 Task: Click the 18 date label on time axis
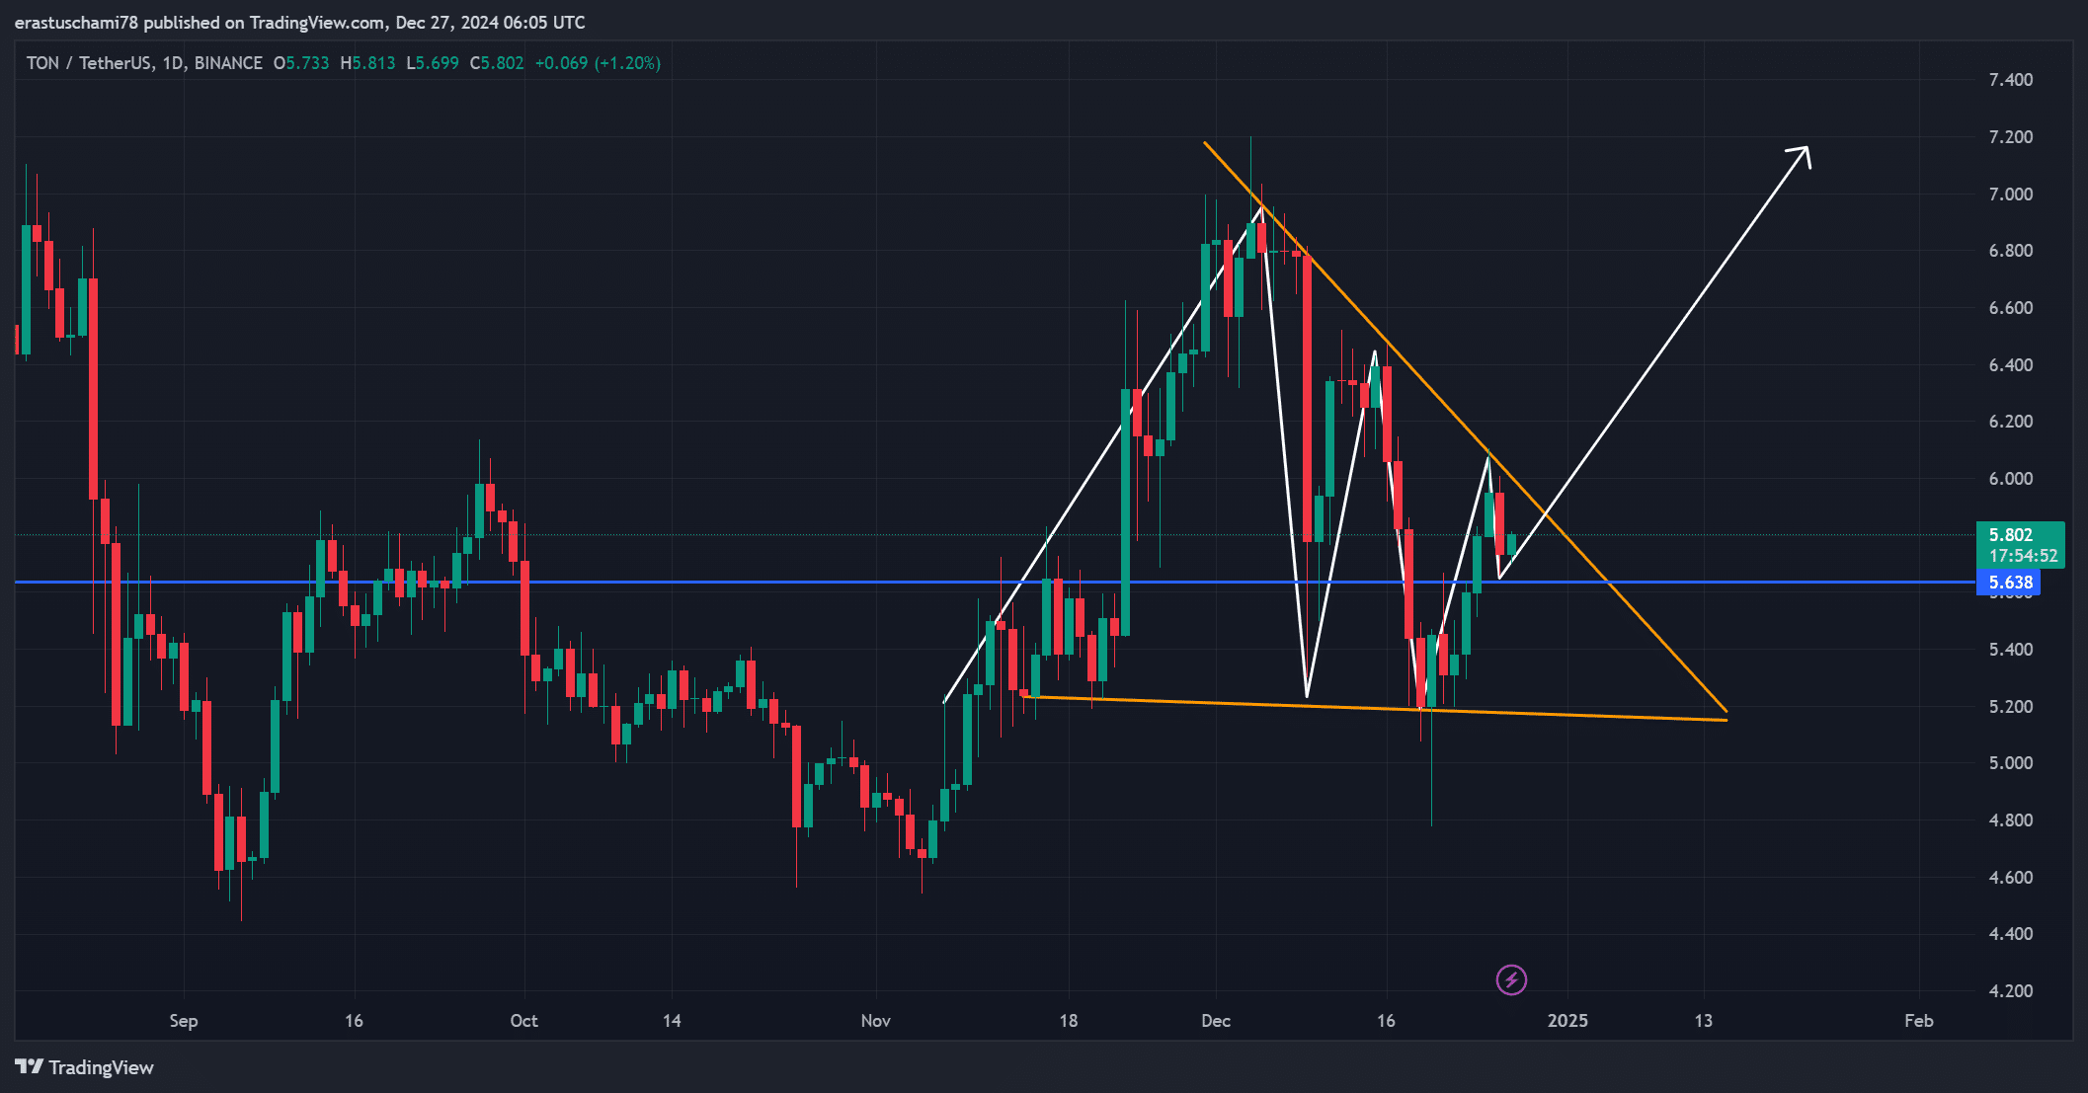pyautogui.click(x=1069, y=1021)
